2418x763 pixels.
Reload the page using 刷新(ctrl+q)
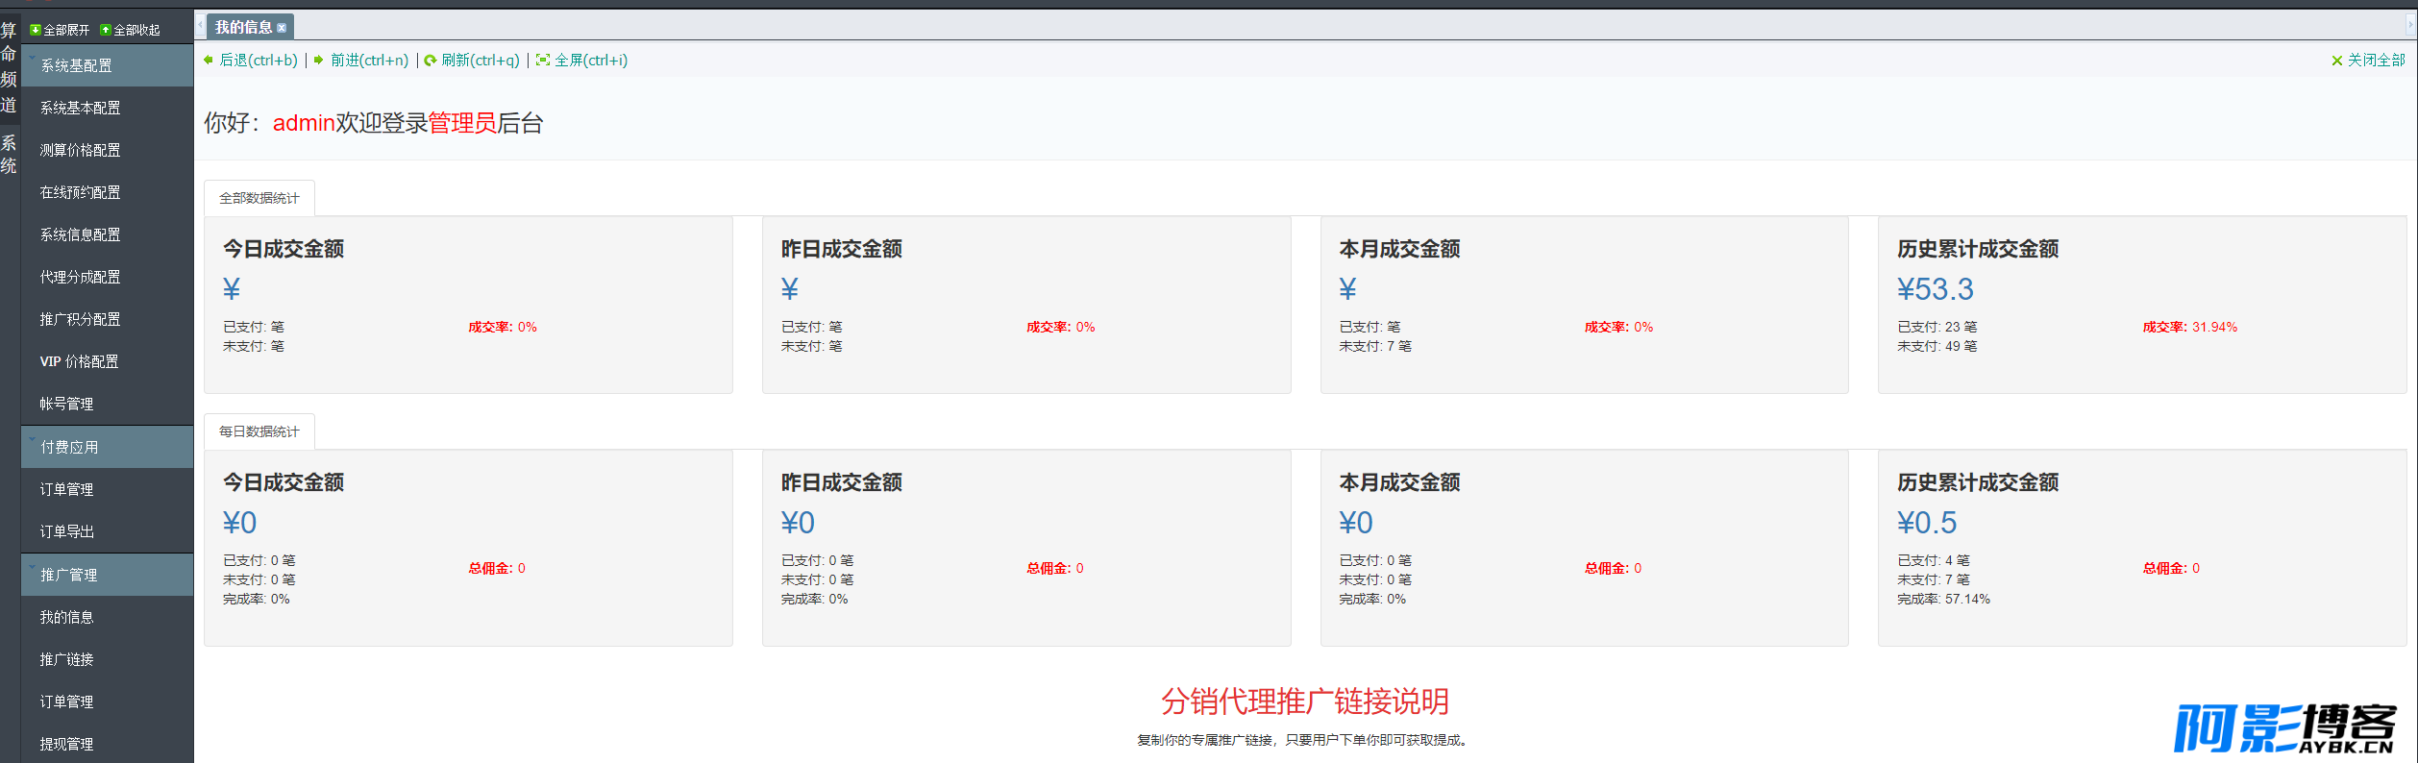pos(472,61)
